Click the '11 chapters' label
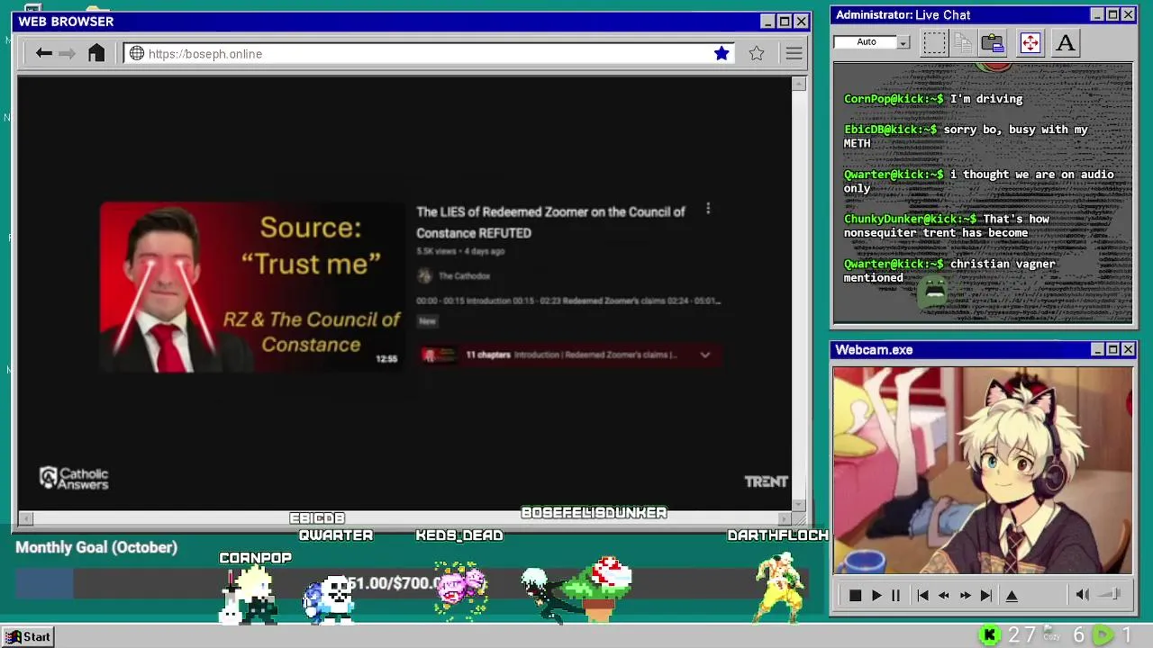Screen dimensions: 1153x648 [488, 355]
